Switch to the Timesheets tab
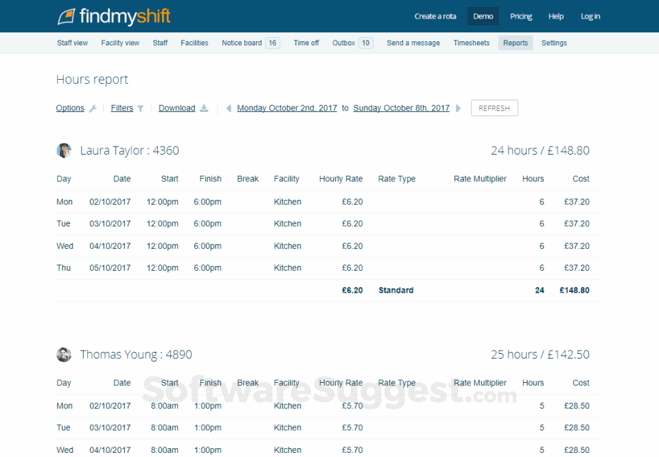 [472, 43]
